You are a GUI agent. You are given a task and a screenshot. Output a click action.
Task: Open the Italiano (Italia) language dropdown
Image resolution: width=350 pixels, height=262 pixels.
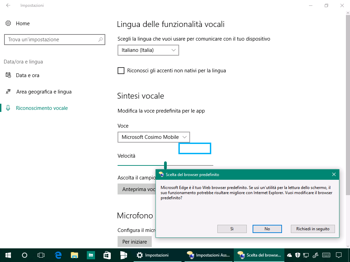click(x=148, y=50)
